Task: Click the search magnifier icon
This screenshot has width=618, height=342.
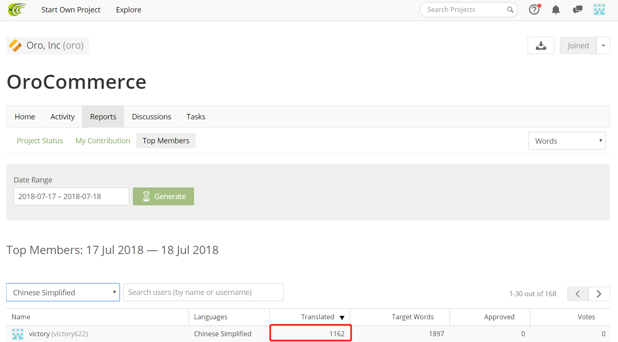Action: click(510, 9)
